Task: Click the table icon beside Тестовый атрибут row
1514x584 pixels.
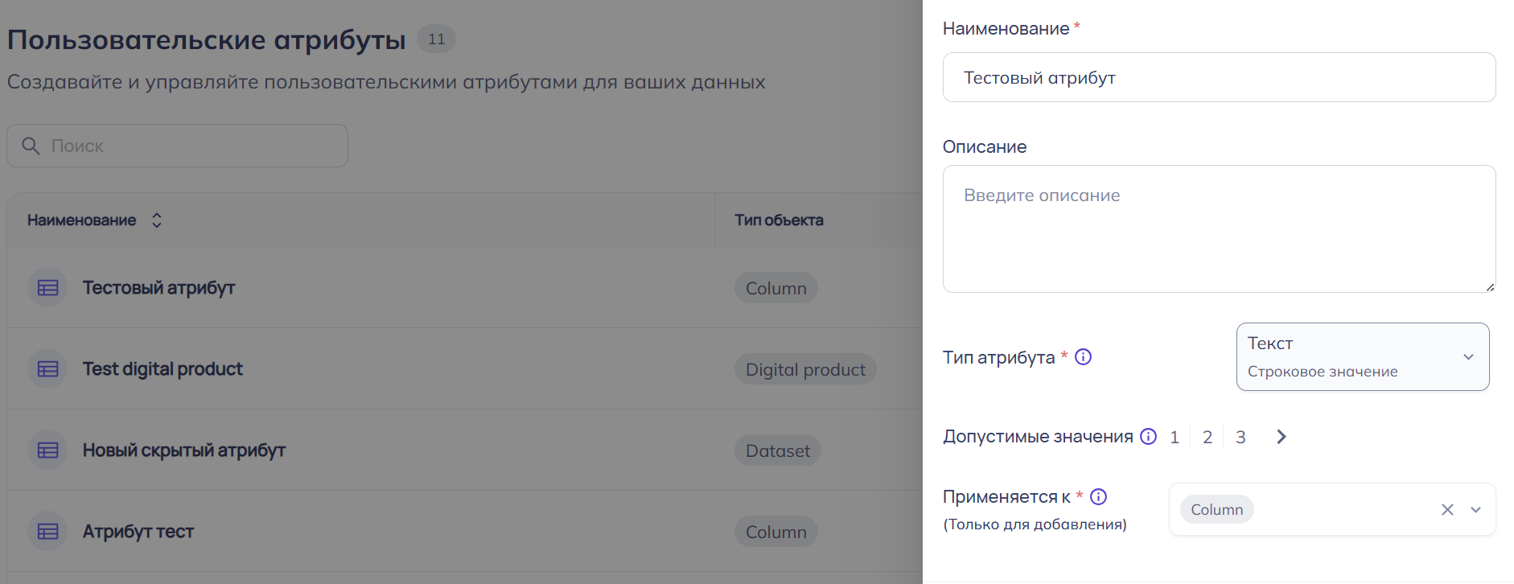Action: coord(48,288)
